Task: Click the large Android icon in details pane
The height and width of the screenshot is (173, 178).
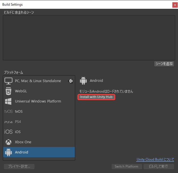Action: click(x=83, y=81)
